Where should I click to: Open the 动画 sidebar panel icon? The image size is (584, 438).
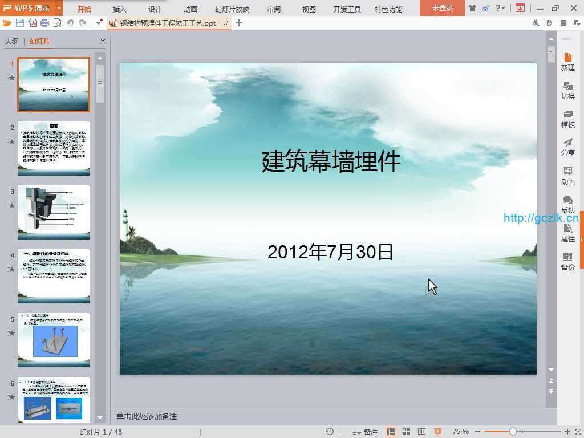pos(567,176)
